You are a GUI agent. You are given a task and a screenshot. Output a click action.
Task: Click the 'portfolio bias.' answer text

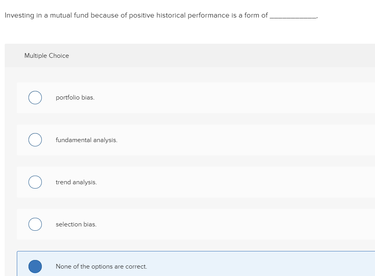pos(75,98)
